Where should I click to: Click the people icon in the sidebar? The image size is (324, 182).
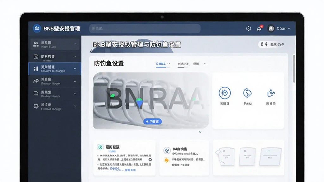36,44
